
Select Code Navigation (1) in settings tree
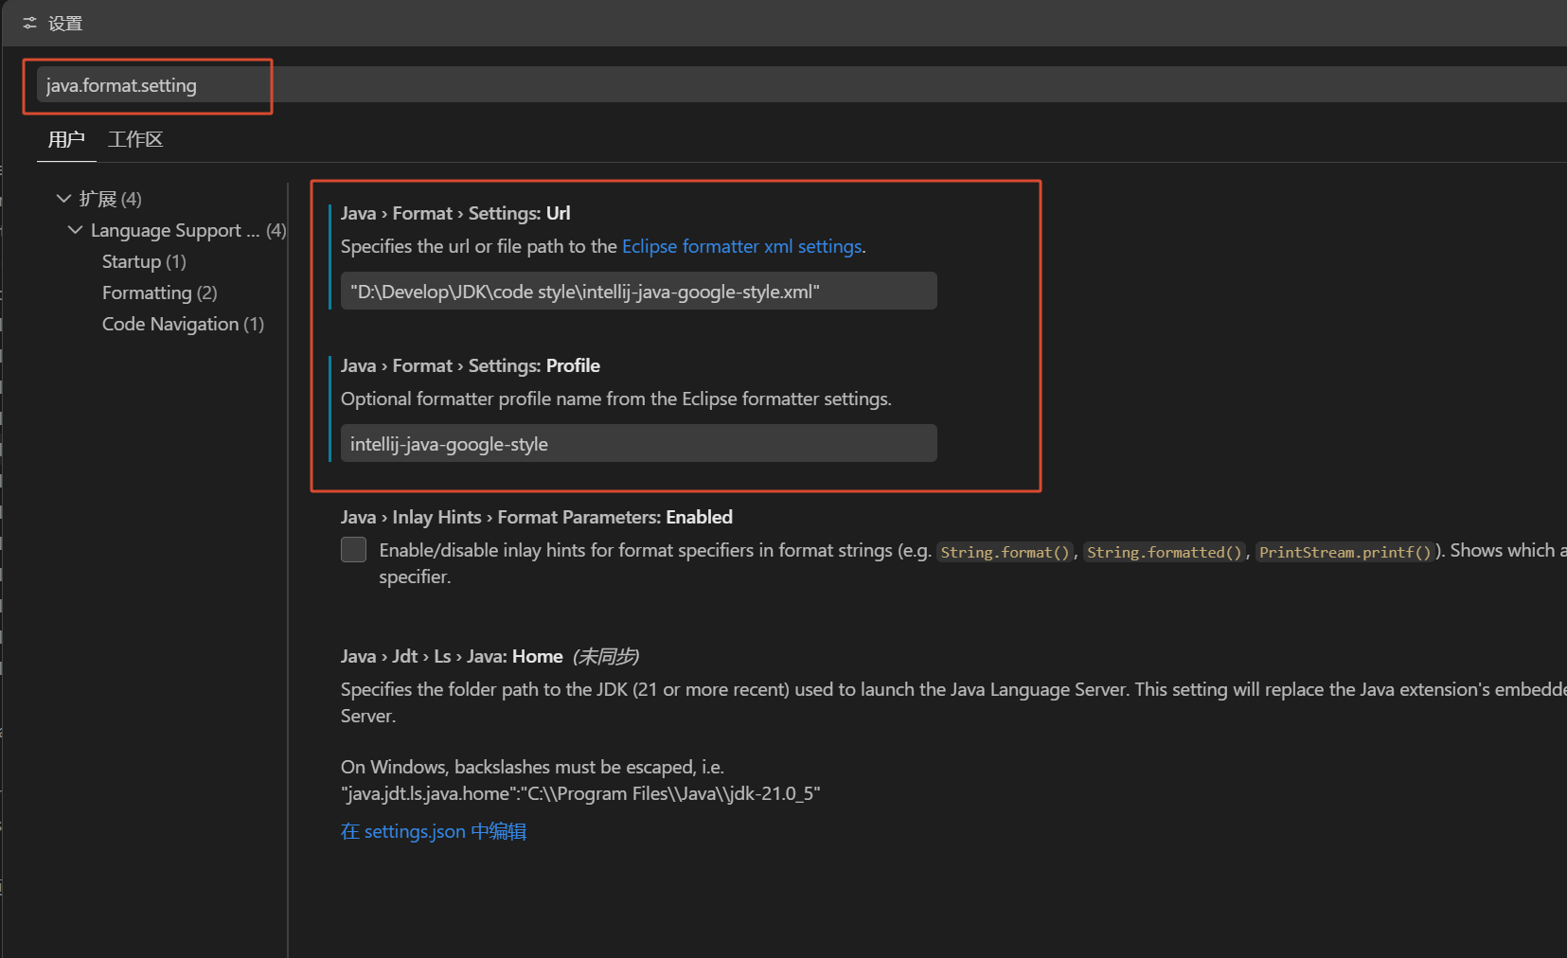[183, 324]
